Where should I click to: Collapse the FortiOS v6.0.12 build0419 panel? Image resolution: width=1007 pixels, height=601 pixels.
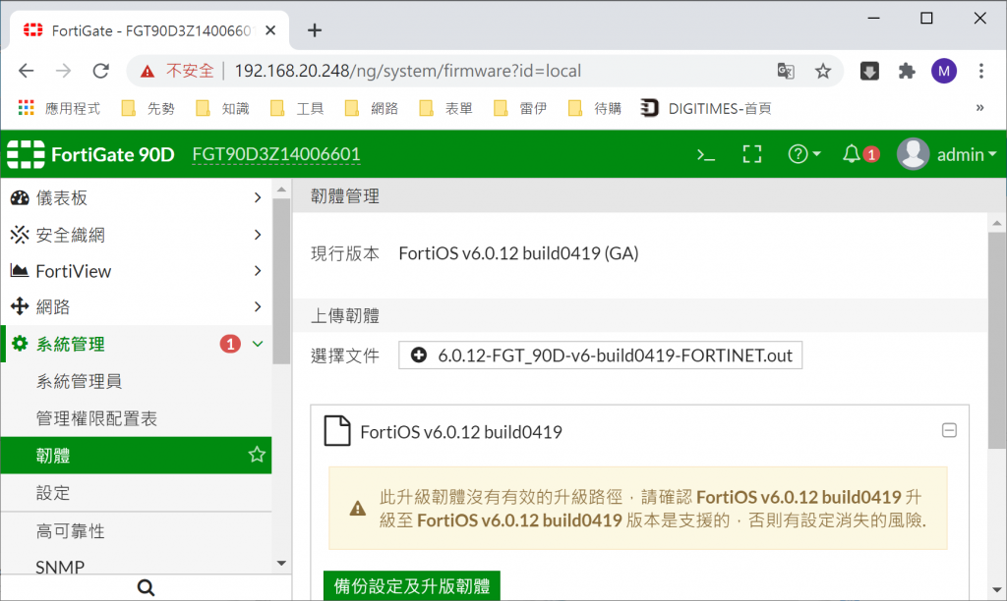[x=949, y=430]
